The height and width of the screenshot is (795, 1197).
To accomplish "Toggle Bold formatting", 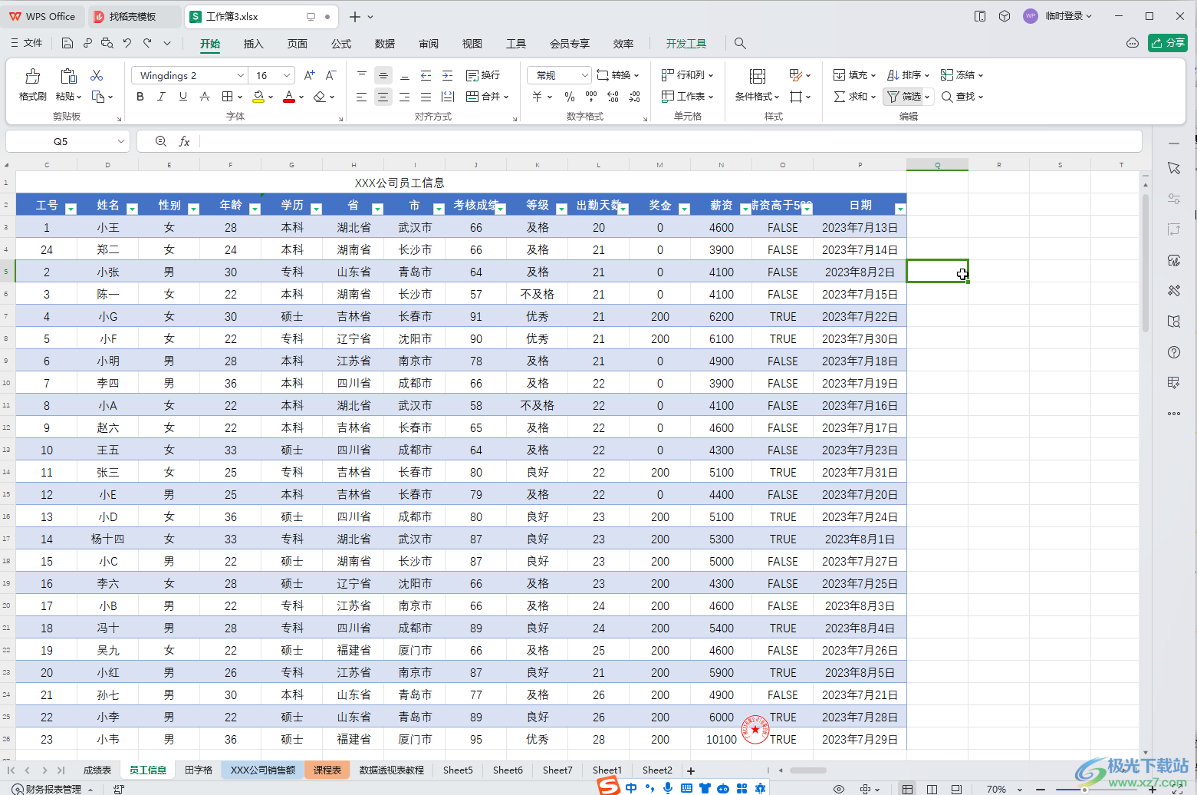I will coord(140,97).
